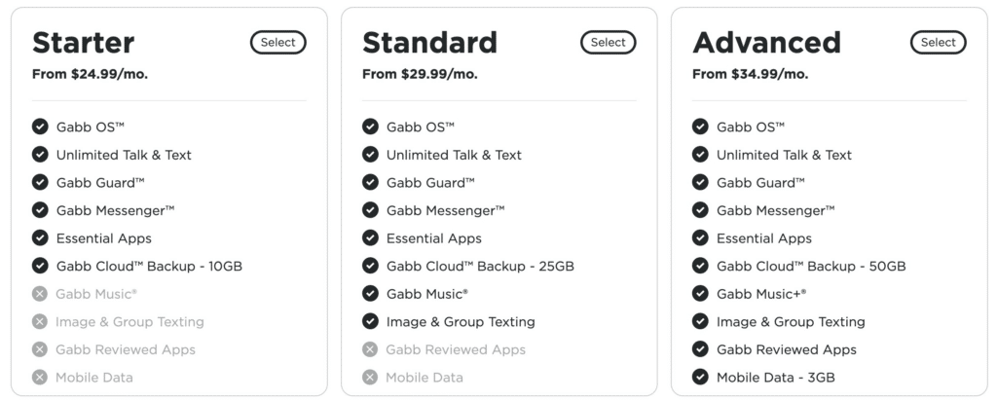Click the X icon next to Starter Gabb Music
This screenshot has height=400, width=997.
pos(40,294)
